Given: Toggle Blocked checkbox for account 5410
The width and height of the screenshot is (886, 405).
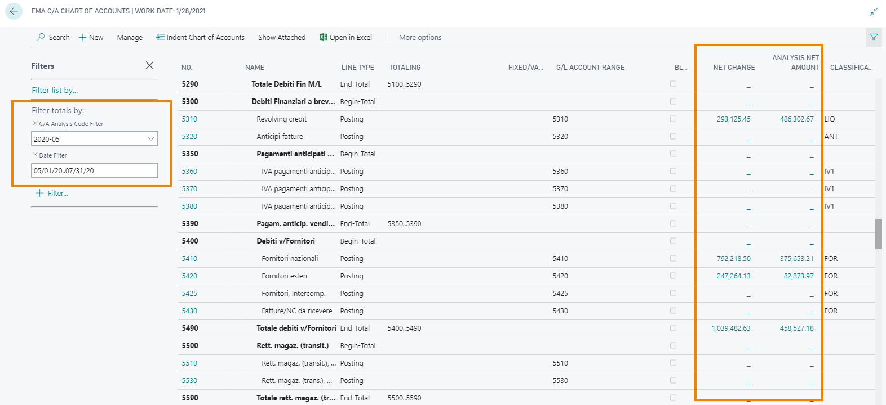Looking at the screenshot, I should 673,258.
